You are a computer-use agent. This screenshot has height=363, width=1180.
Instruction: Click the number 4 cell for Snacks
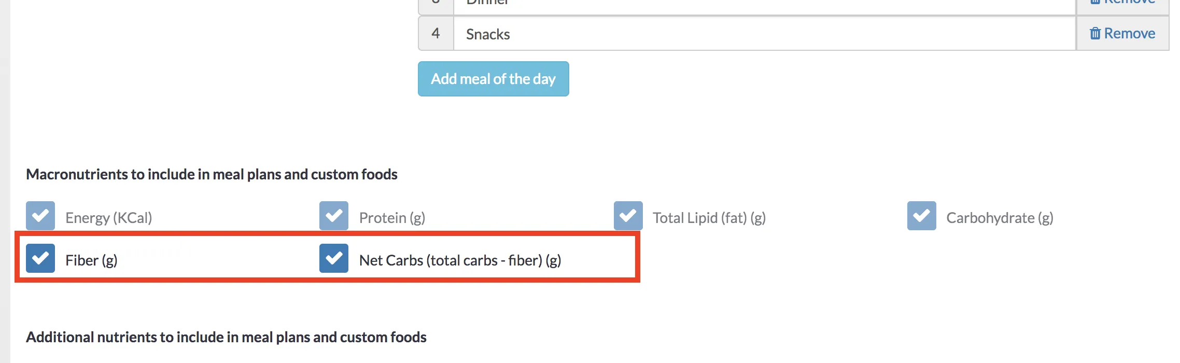(436, 34)
